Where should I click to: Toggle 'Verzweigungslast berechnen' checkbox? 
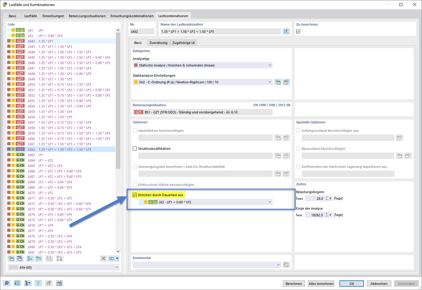click(135, 167)
